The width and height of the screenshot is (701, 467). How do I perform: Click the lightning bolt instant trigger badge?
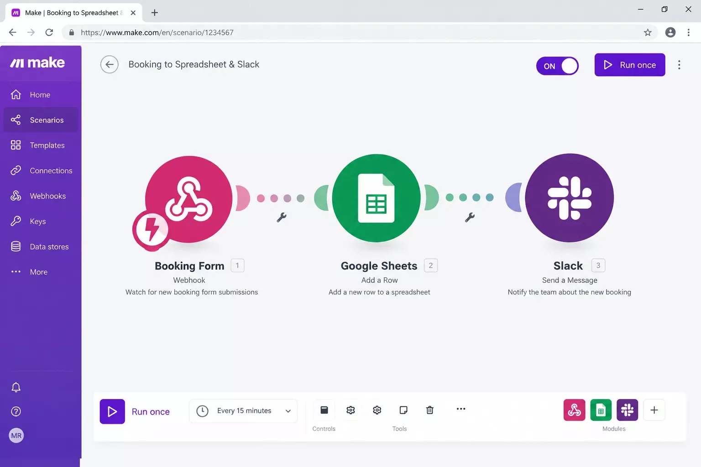[151, 229]
